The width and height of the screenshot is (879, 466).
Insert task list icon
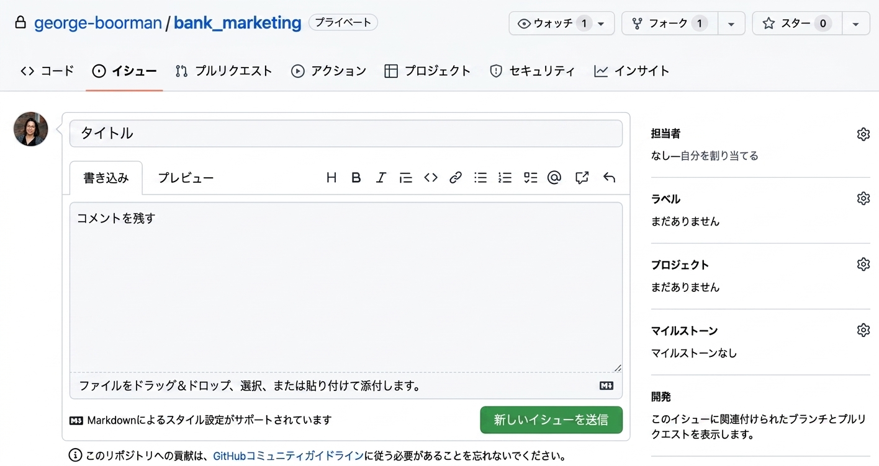(530, 178)
